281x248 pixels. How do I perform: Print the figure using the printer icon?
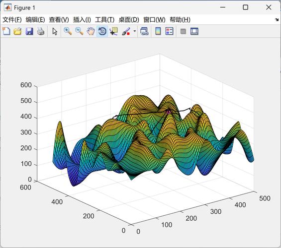41,31
